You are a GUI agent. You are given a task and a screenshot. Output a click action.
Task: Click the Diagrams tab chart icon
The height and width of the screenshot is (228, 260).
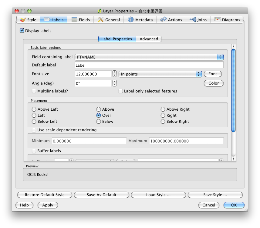coord(218,19)
